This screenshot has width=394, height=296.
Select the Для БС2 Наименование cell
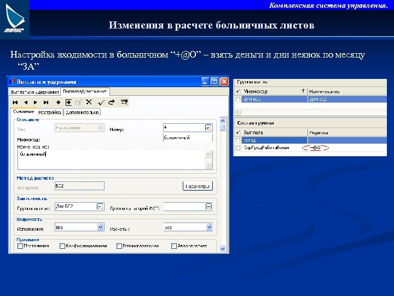tap(347, 99)
